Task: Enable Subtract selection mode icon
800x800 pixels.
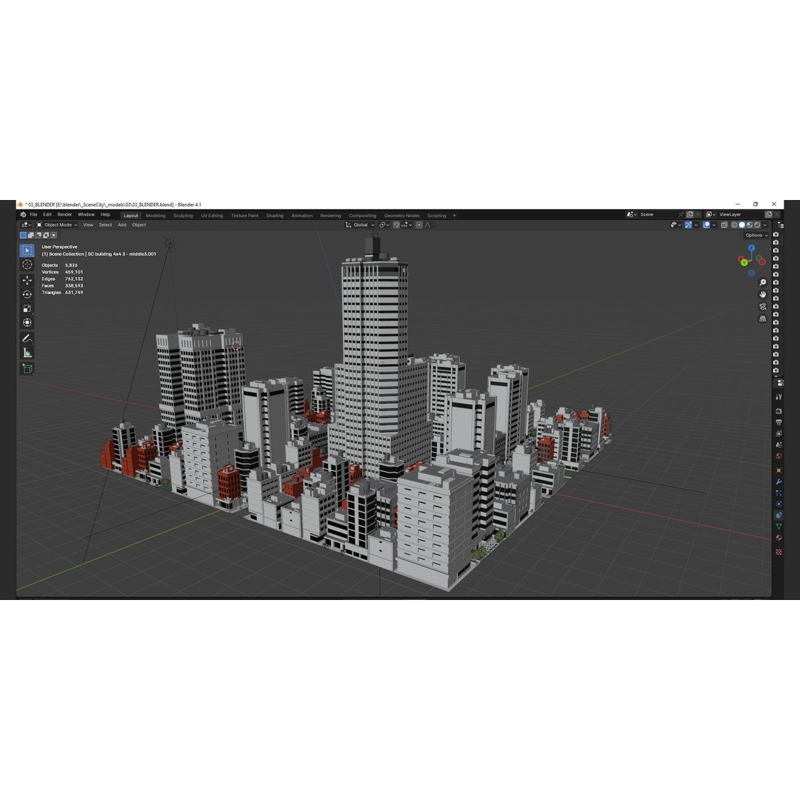Action: (x=39, y=236)
